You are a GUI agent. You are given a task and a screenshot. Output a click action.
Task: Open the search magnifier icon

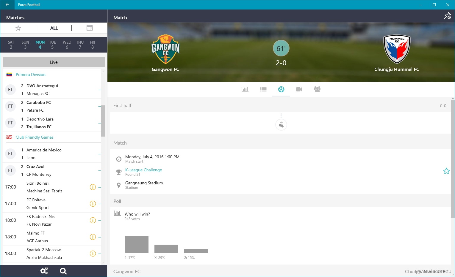coord(63,271)
